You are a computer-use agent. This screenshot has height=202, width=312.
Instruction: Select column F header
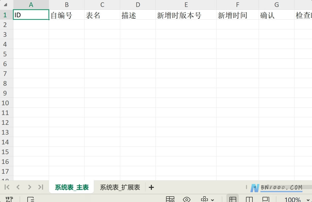coord(237,5)
